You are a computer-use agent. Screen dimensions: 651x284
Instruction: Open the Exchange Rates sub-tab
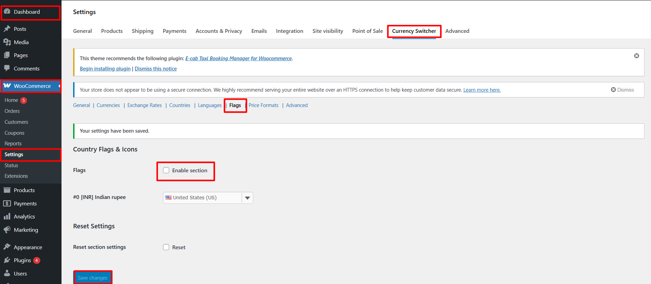(x=144, y=105)
